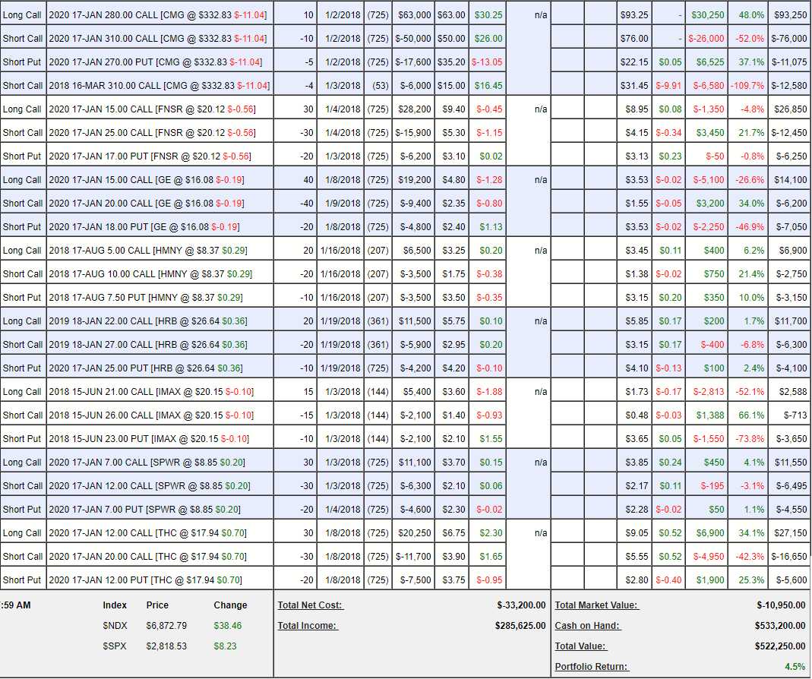Click the $533,200.00 cash on hand value
The image size is (812, 679).
click(780, 626)
